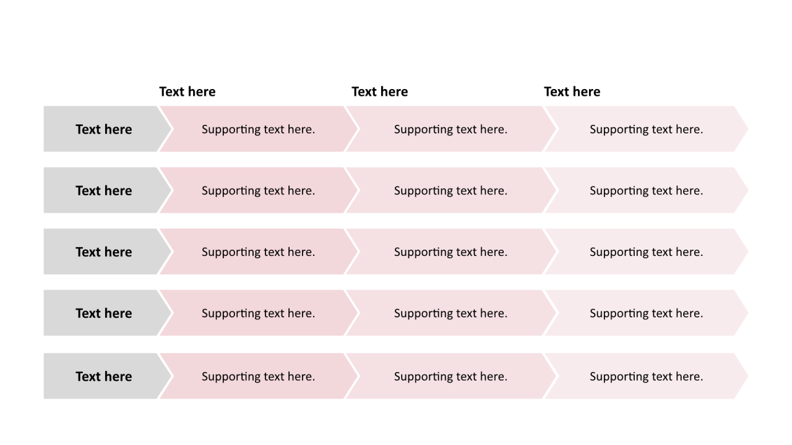
Task: Select fourth row's medium pink supporting text chevron
Action: click(x=451, y=313)
